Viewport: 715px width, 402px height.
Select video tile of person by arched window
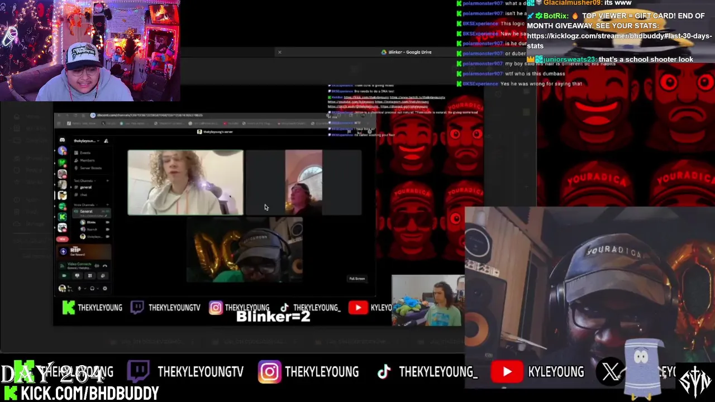pyautogui.click(x=304, y=182)
